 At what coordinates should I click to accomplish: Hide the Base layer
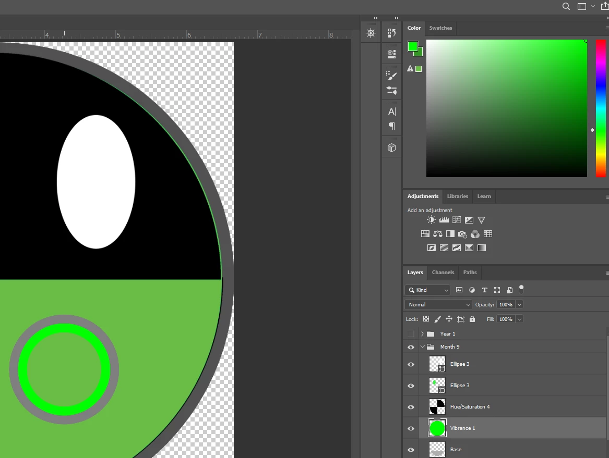[411, 450]
